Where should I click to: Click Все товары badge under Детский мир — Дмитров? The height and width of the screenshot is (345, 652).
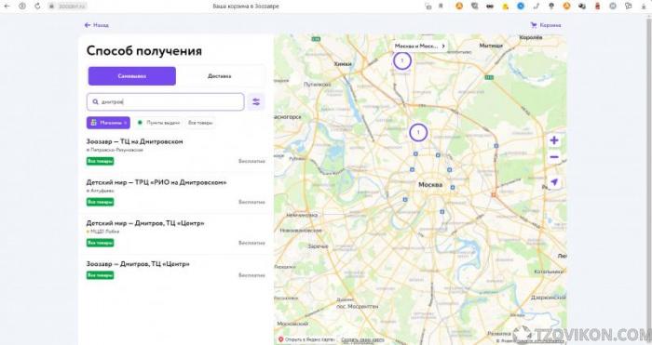[101, 243]
